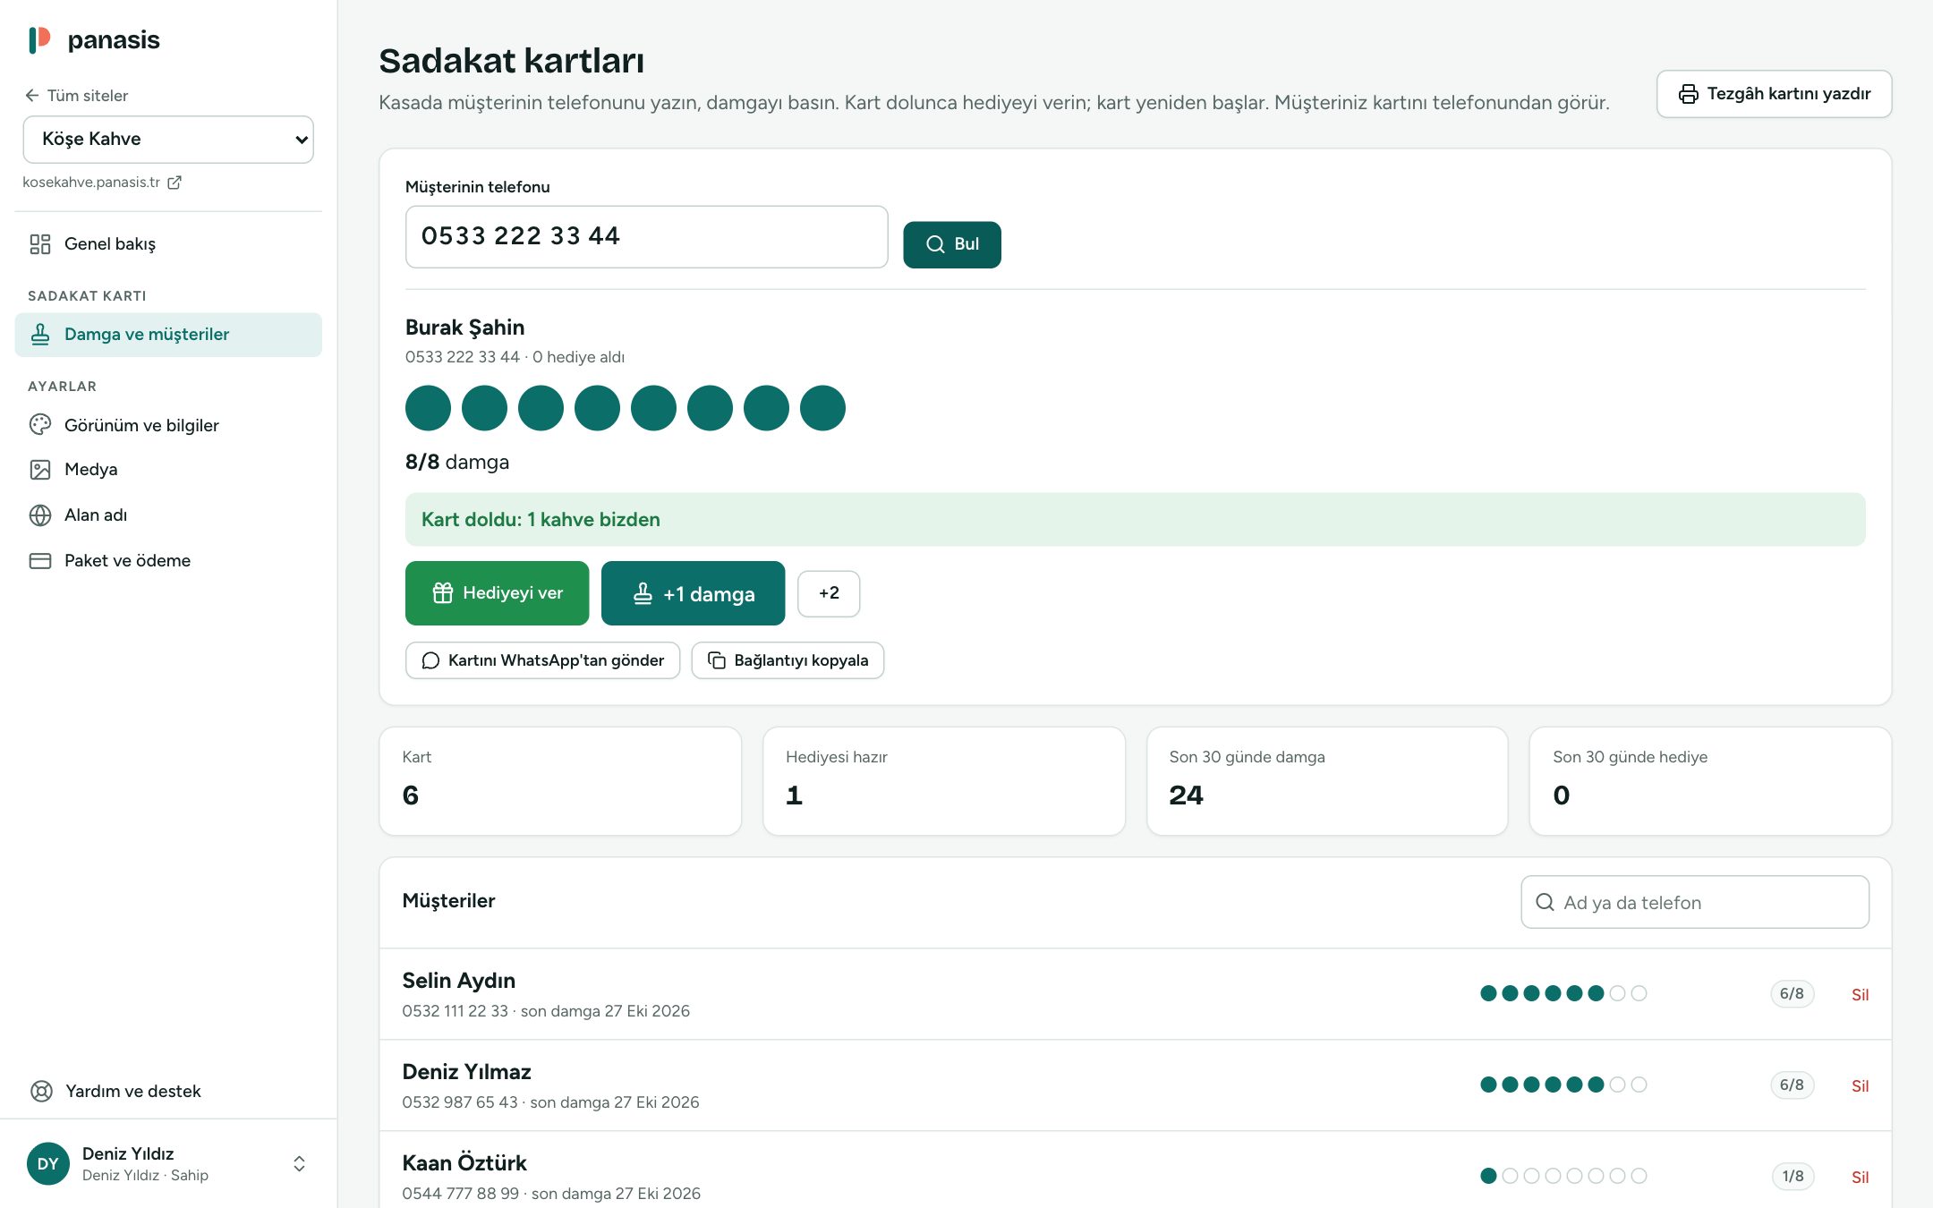Click the lifebuoy icon beside Yardım ve destek
The height and width of the screenshot is (1208, 1933).
click(x=41, y=1091)
